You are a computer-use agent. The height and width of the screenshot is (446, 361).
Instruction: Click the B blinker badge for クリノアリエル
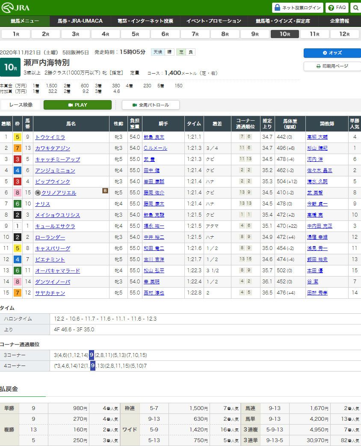click(x=105, y=191)
